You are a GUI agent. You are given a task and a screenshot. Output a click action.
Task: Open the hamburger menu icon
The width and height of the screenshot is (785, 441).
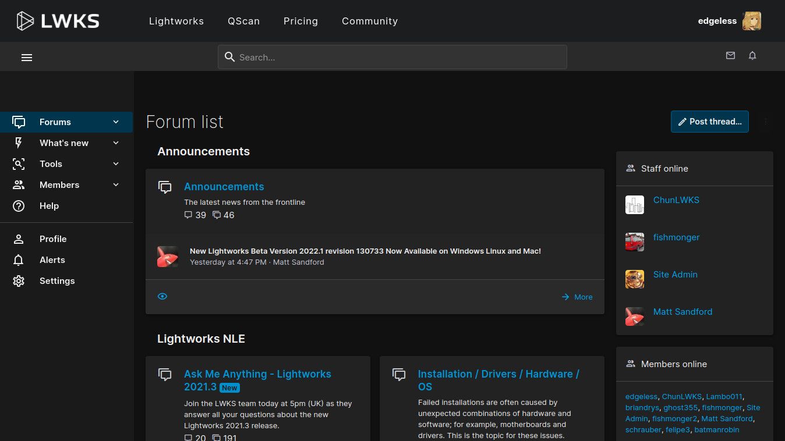tap(27, 57)
